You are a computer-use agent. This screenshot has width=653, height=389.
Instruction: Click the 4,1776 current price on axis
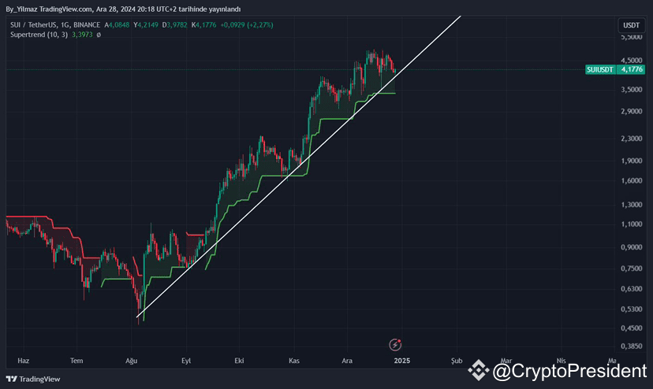[632, 69]
